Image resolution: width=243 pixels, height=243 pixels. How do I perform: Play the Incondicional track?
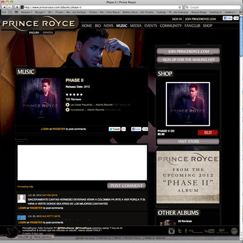pos(67,110)
